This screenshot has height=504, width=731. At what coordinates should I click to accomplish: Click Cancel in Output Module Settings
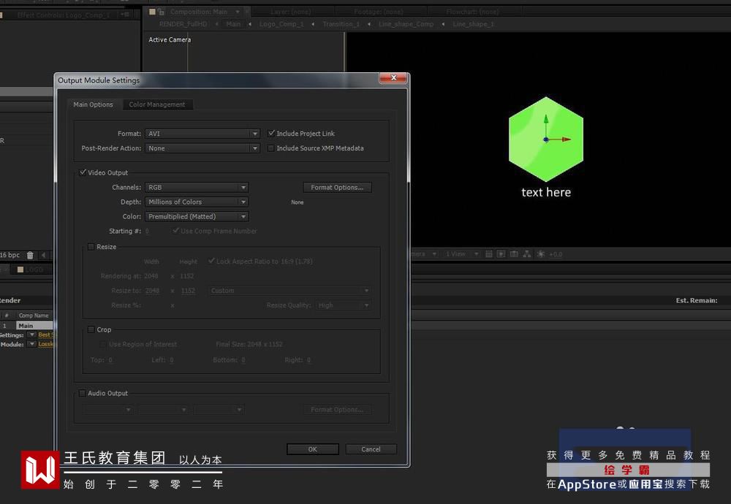pos(371,449)
